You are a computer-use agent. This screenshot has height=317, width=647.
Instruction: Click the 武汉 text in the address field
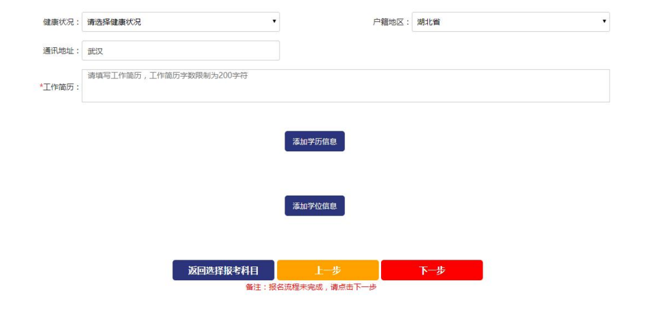click(x=95, y=52)
